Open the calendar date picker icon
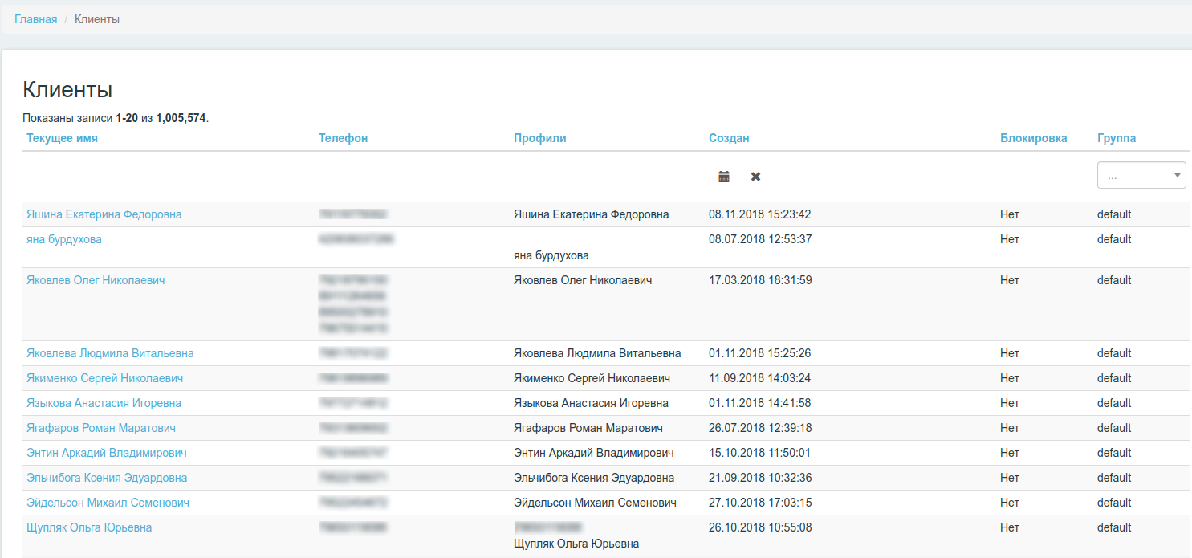1192x558 pixels. 724,177
